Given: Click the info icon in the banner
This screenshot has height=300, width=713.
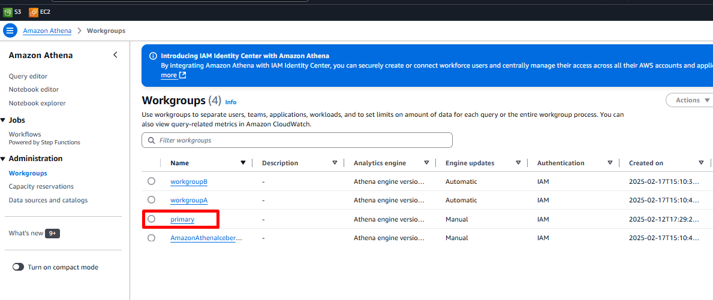Looking at the screenshot, I should pos(152,56).
